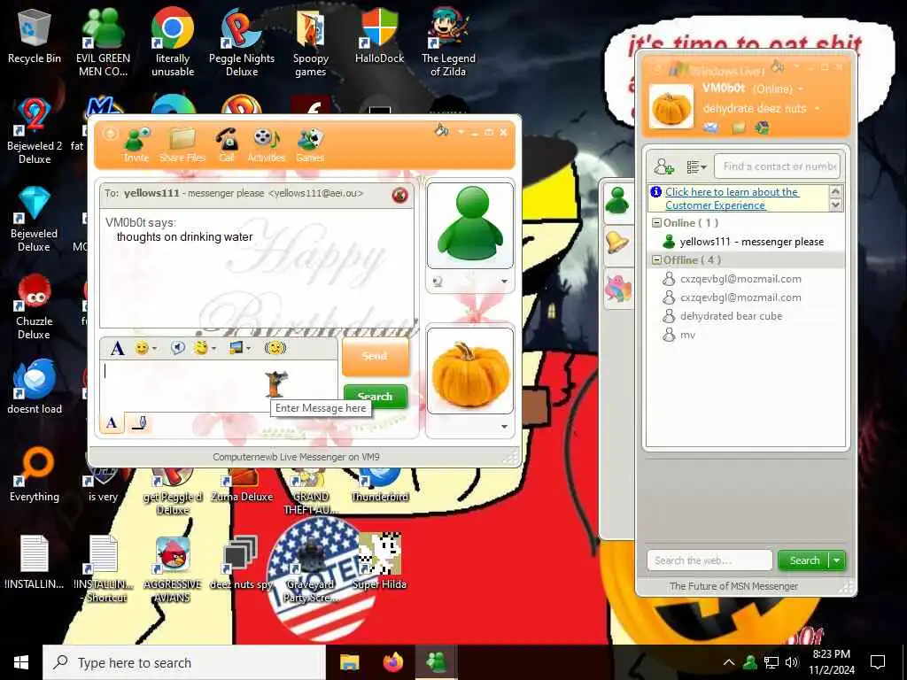Open status dropdown next to Online
This screenshot has width=907, height=680.
coord(801,89)
